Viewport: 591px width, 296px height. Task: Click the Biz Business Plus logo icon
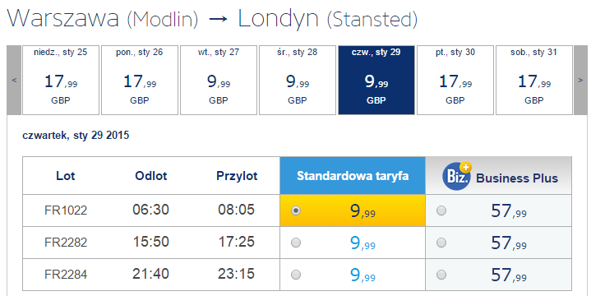pos(457,176)
